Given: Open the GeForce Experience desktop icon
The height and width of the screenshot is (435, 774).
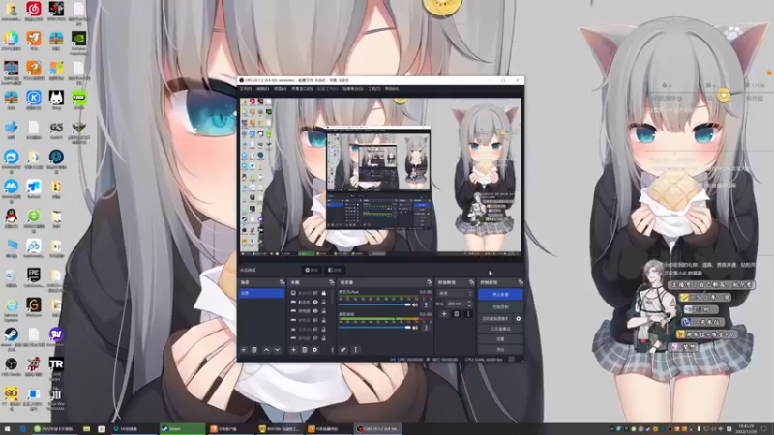Looking at the screenshot, I should tap(78, 41).
